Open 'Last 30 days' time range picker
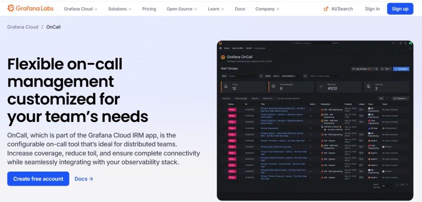 point(363,69)
